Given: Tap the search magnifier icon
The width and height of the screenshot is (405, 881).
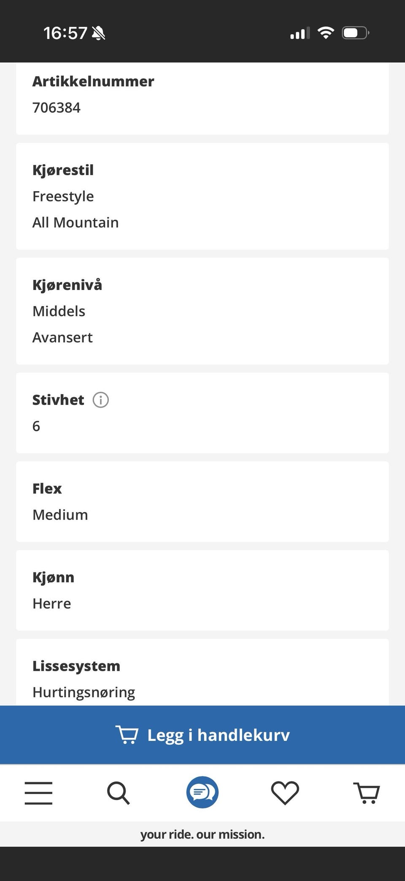Looking at the screenshot, I should click(118, 792).
